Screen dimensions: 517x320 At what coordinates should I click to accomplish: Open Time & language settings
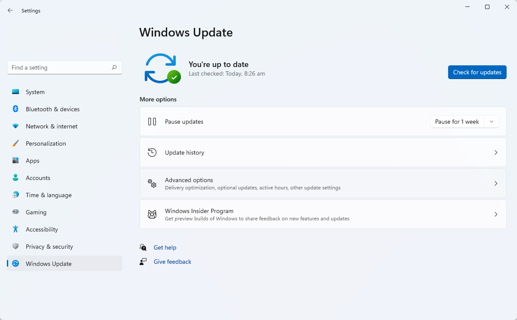click(65, 195)
